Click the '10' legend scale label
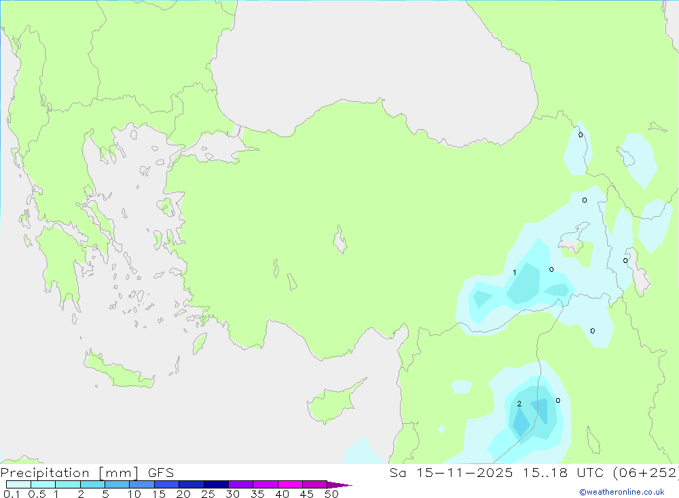 coord(134,494)
